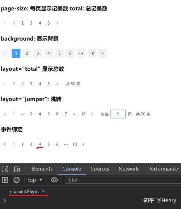Viewport: 181px width, 209px height.
Task: Select page 3 in page-size pagination
Action: click(31, 23)
